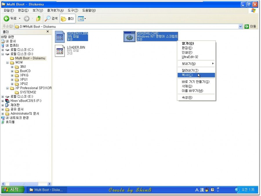Select 내 컴퓨터 in folder tree

click(12, 45)
